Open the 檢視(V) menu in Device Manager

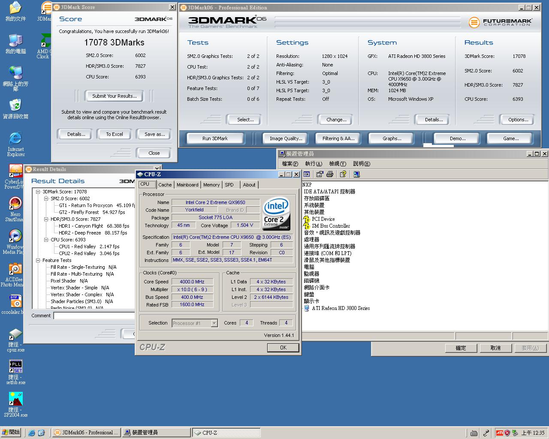point(337,164)
